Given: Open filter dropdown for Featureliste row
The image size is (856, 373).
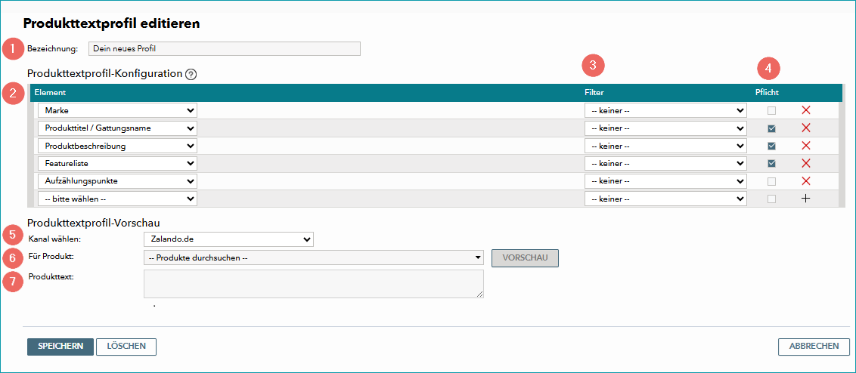Looking at the screenshot, I should pos(665,164).
